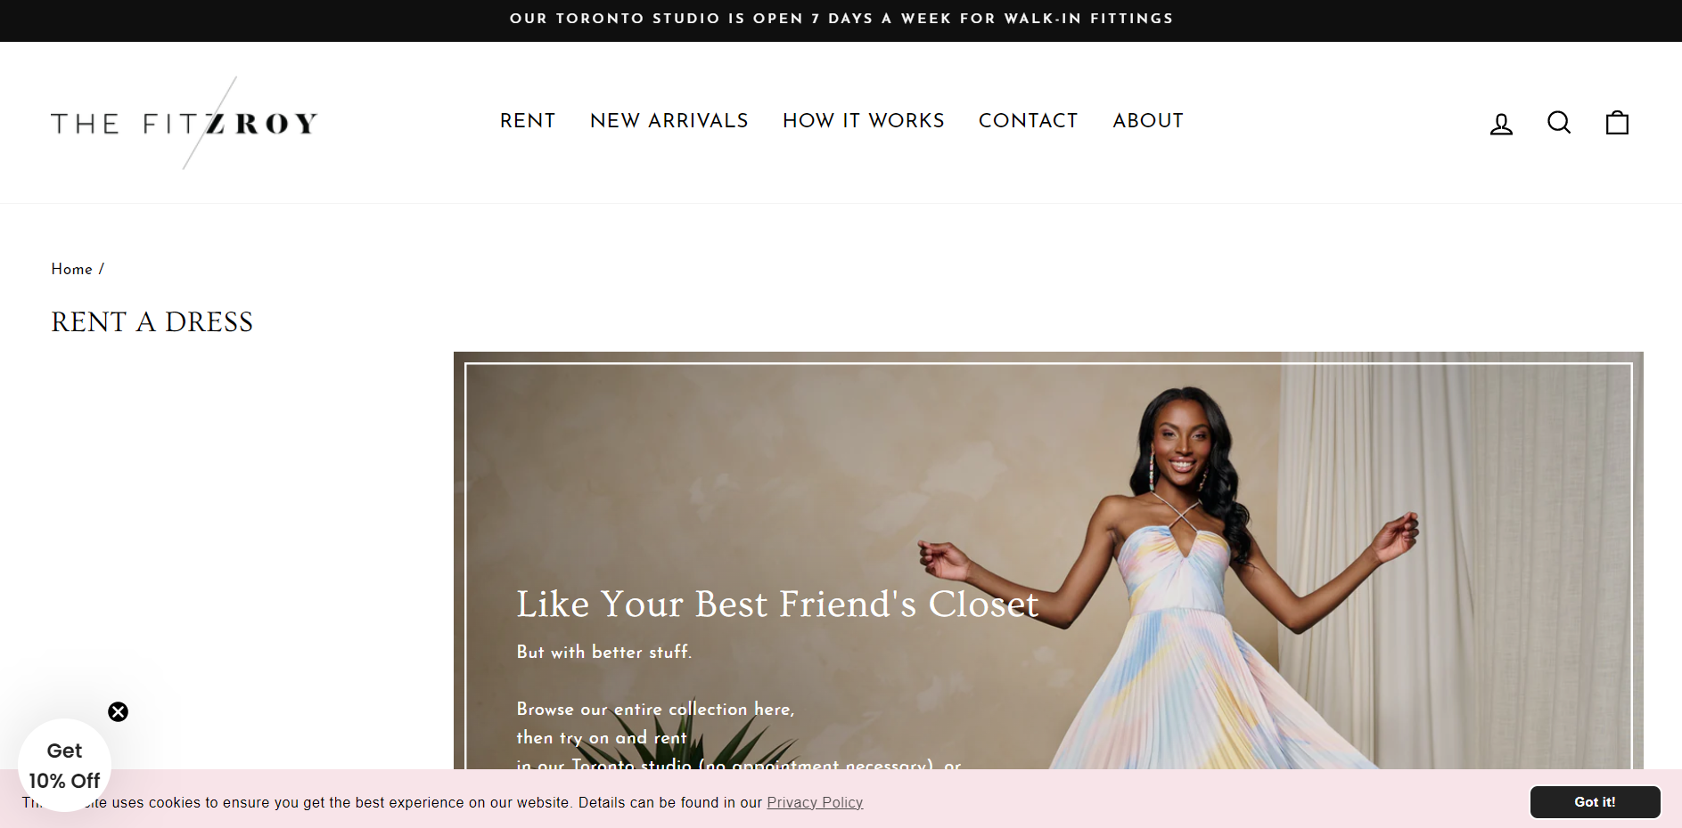
Task: Accept cookies with Got it! button
Action: pos(1595,802)
